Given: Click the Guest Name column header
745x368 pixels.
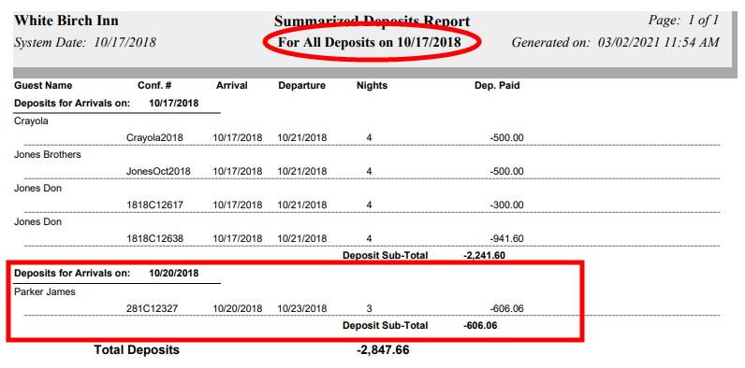Looking at the screenshot, I should (x=43, y=86).
